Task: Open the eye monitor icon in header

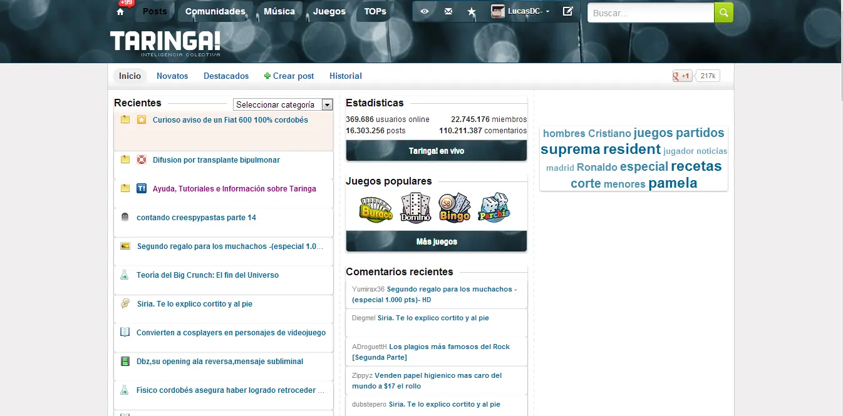Action: pos(425,11)
